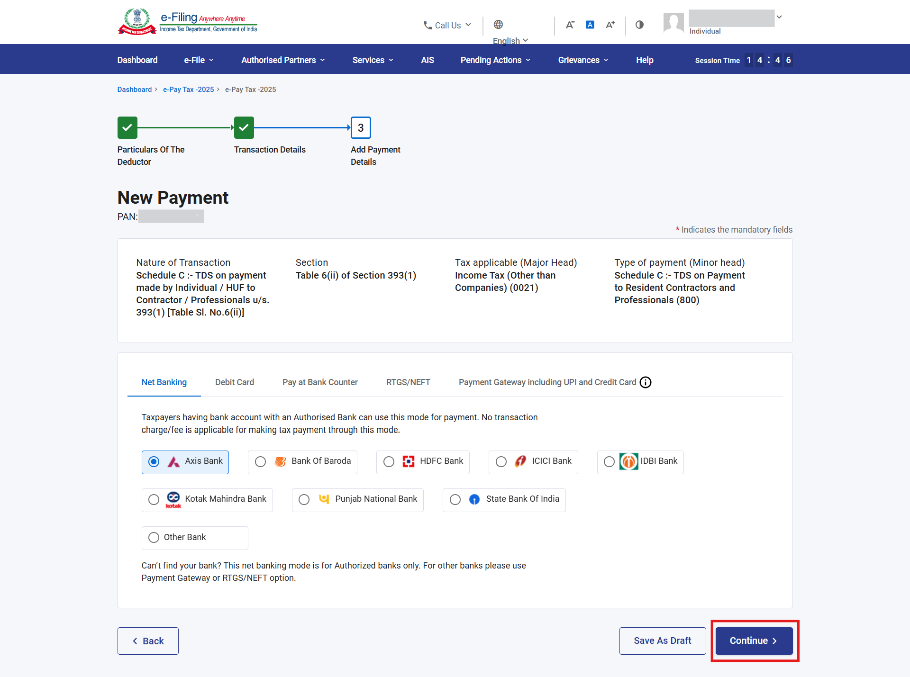Expand the Pending Actions dropdown
Screen dimensions: 910x677
(x=495, y=60)
